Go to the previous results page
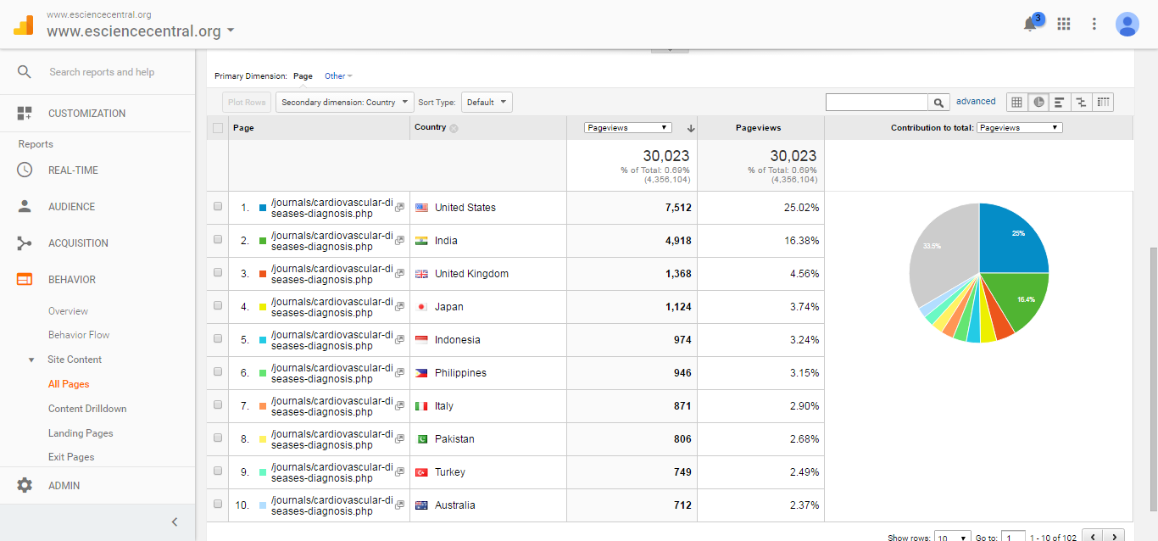Viewport: 1158px width, 541px height. tap(1093, 538)
